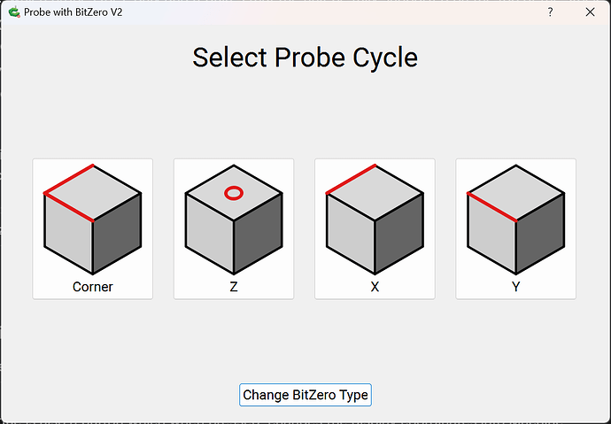Viewport: 611px width, 424px height.
Task: Click the "Select Probe Cycle" heading
Action: pyautogui.click(x=305, y=58)
